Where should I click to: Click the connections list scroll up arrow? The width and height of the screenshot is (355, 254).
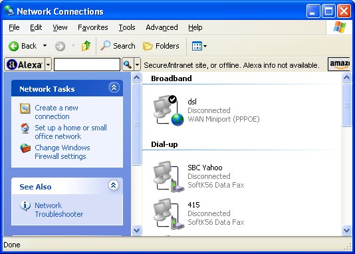(346, 78)
